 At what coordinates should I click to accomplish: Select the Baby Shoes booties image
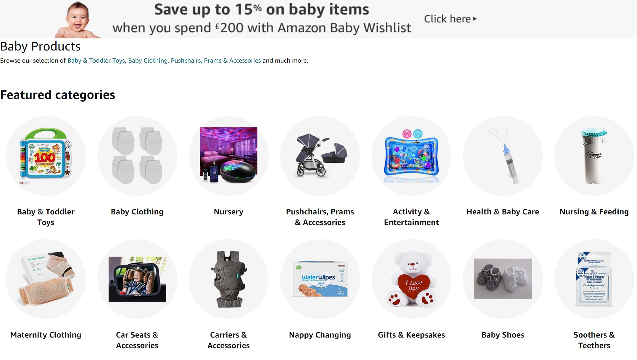[x=503, y=279]
